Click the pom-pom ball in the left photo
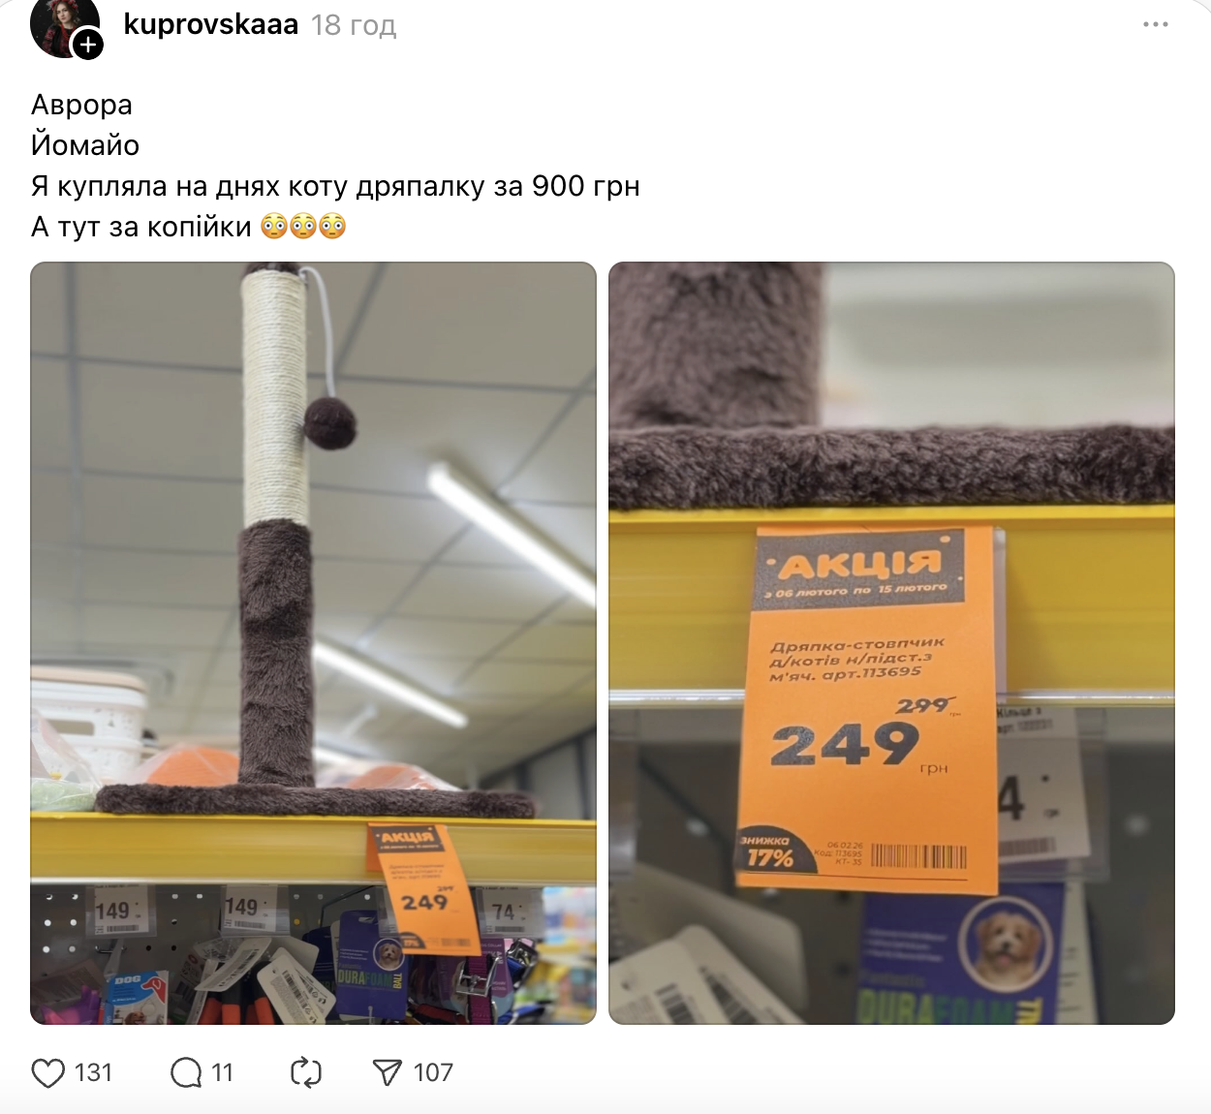The height and width of the screenshot is (1114, 1211). tap(329, 422)
